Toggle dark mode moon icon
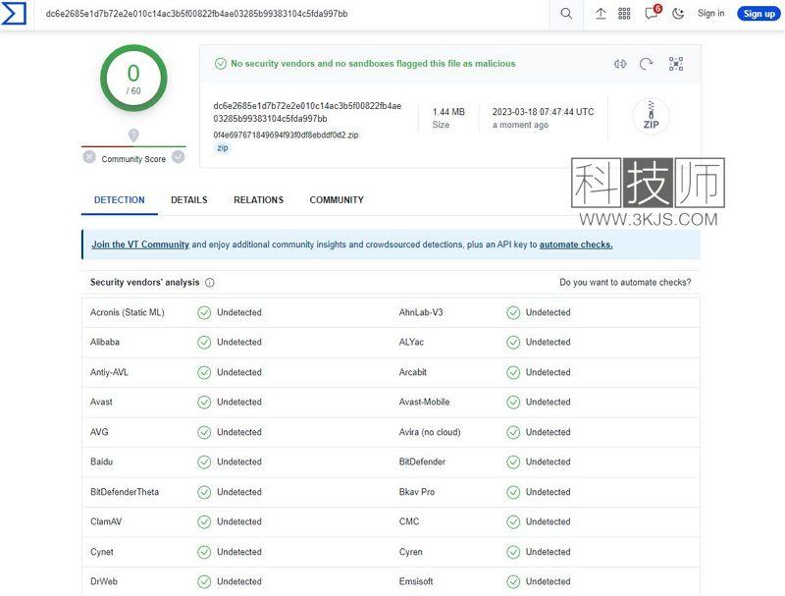Viewport: 785px width, 596px height. click(x=678, y=14)
